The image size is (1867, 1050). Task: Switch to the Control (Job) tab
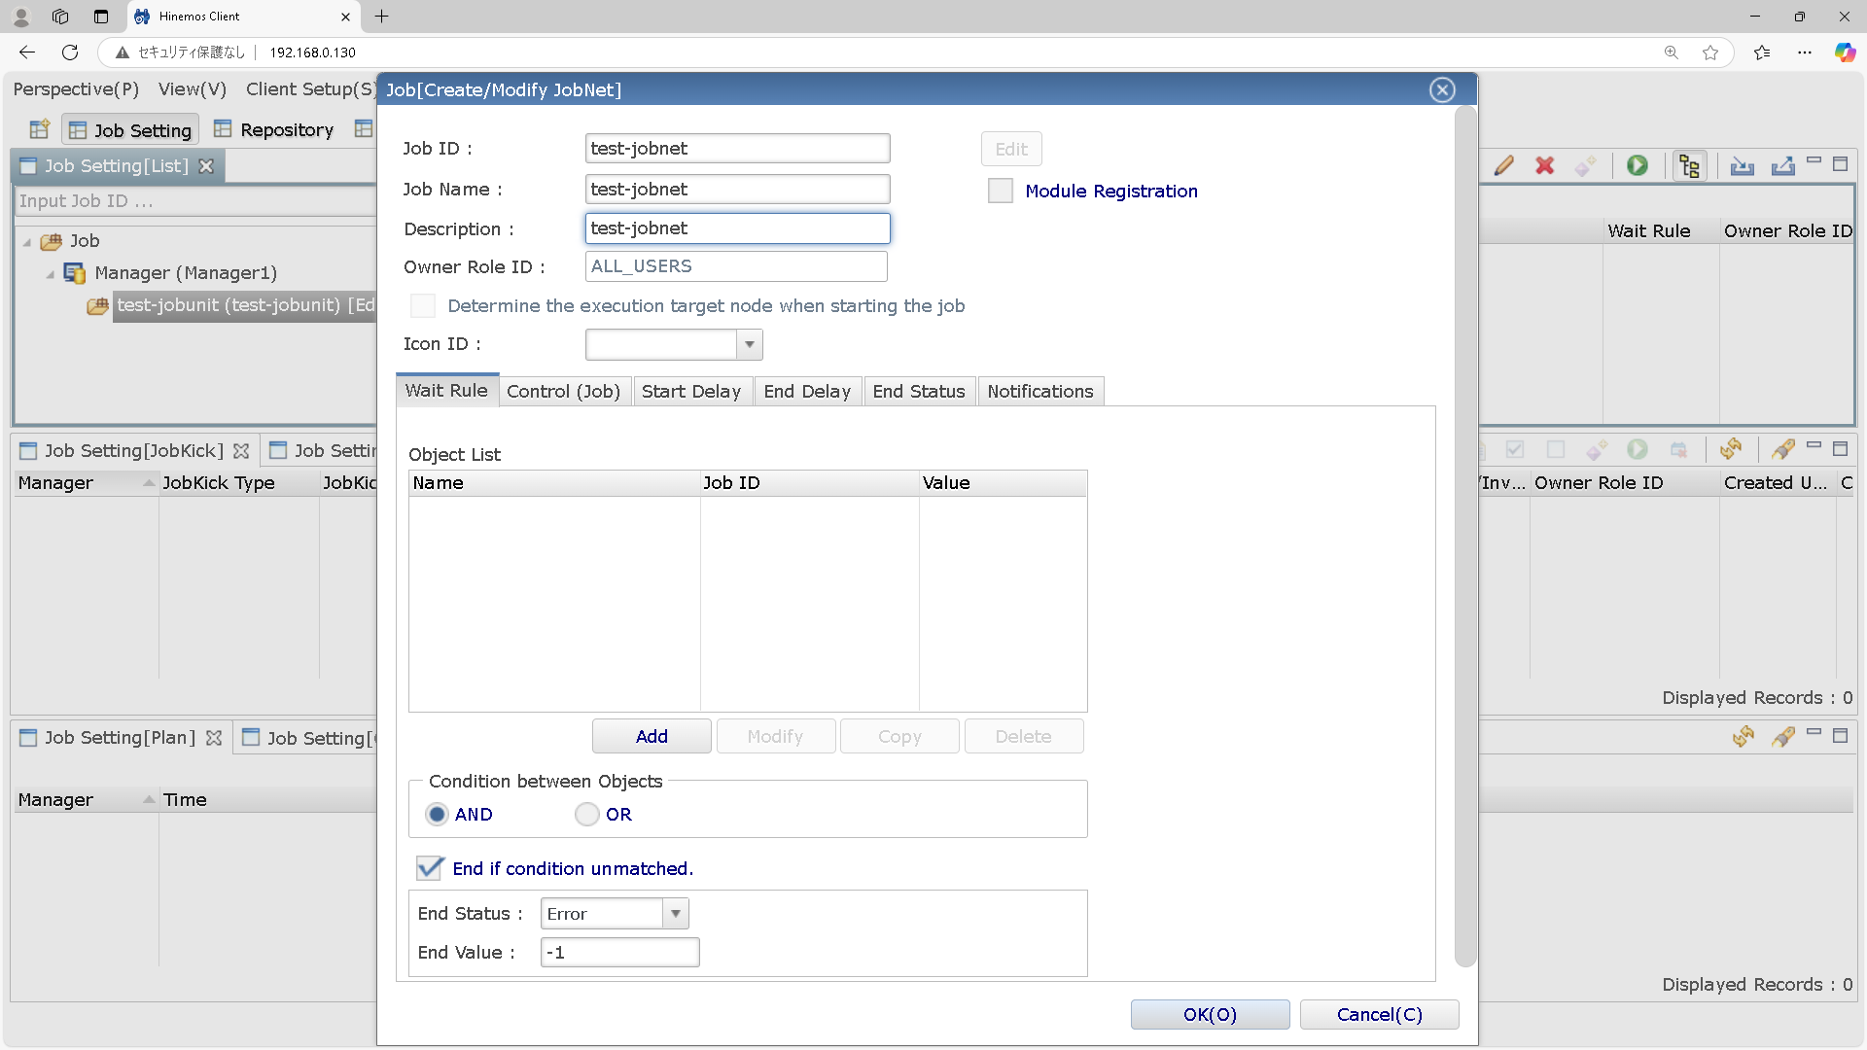point(563,391)
